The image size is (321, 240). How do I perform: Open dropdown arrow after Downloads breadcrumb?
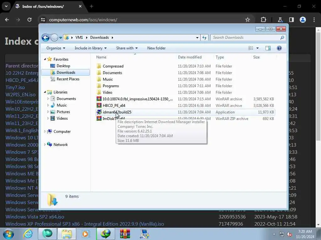(113, 37)
